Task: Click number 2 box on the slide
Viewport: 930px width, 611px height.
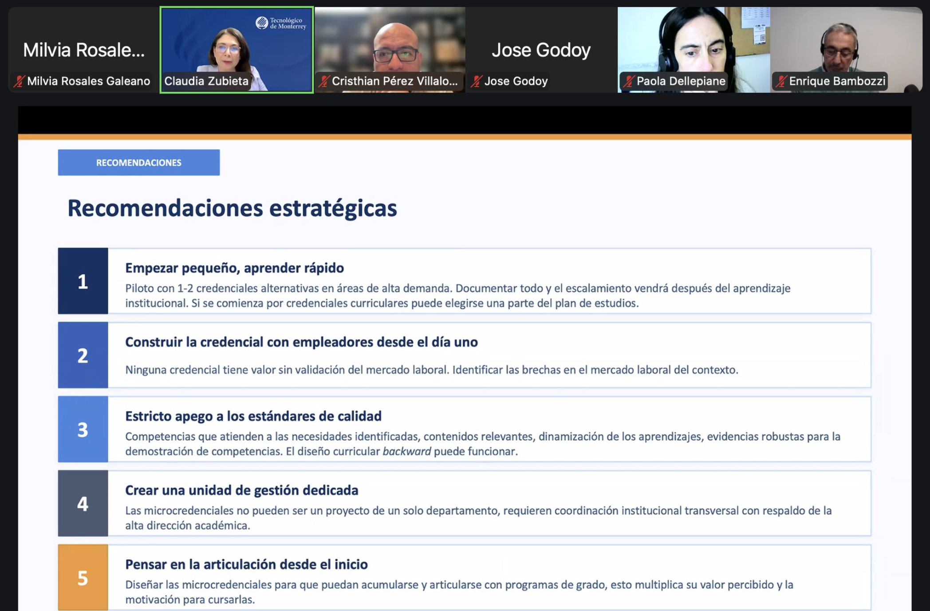Action: [x=83, y=355]
